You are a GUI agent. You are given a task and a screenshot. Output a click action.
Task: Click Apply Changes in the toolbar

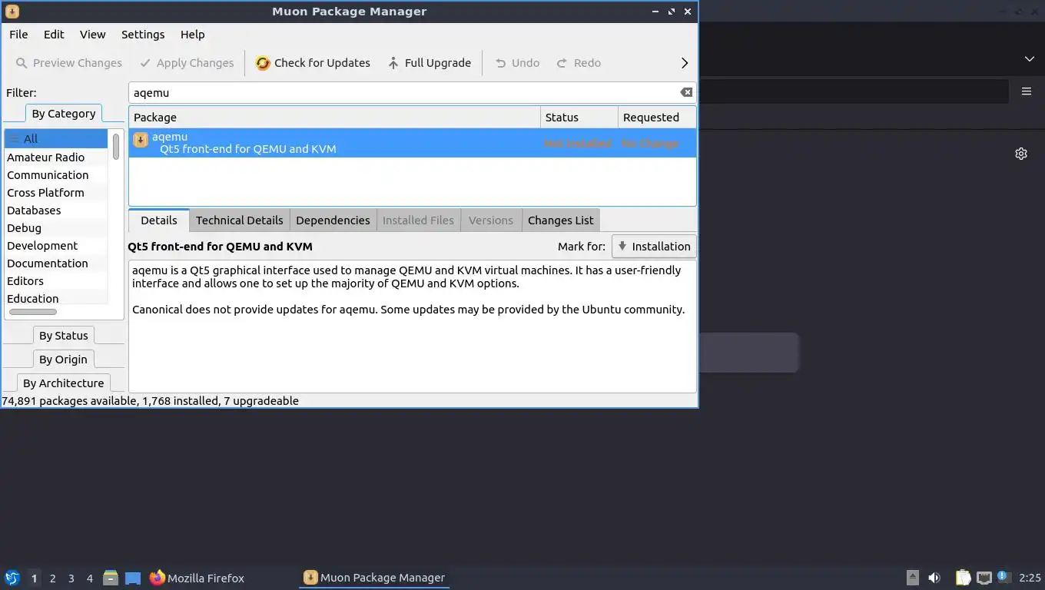click(186, 63)
